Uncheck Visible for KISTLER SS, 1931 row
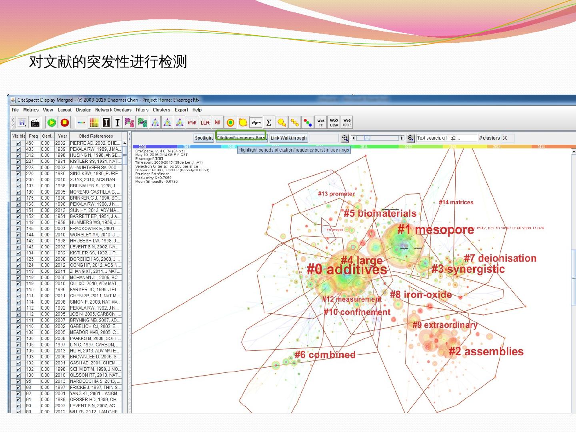The image size is (576, 432). click(x=18, y=162)
